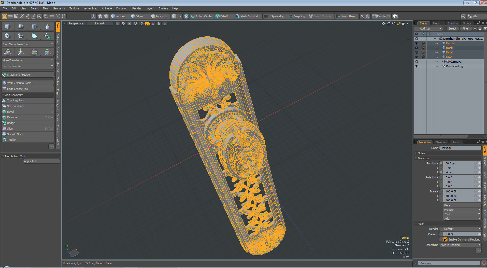Click the Select button in Items panel
Image resolution: width=487 pixels, height=268 pixels.
coord(452,29)
